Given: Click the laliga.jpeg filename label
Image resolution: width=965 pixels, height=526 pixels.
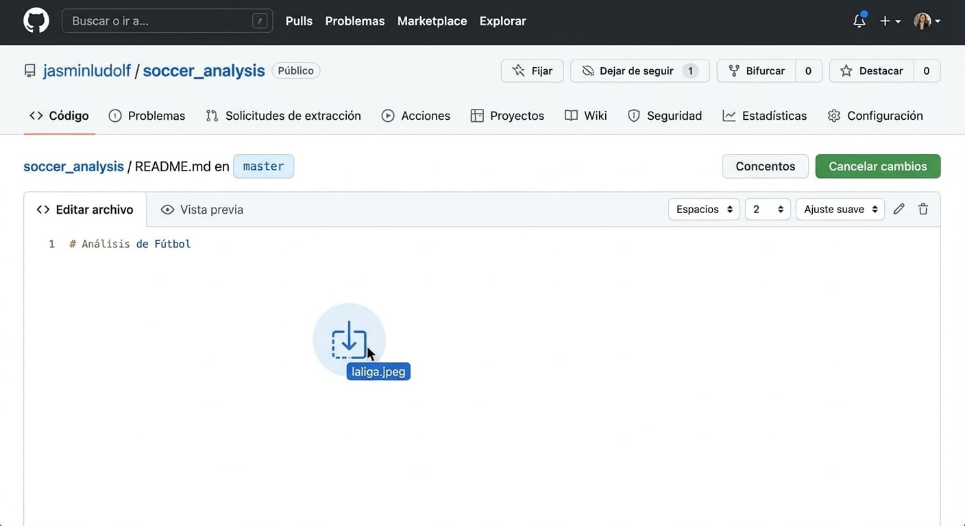Looking at the screenshot, I should (378, 372).
